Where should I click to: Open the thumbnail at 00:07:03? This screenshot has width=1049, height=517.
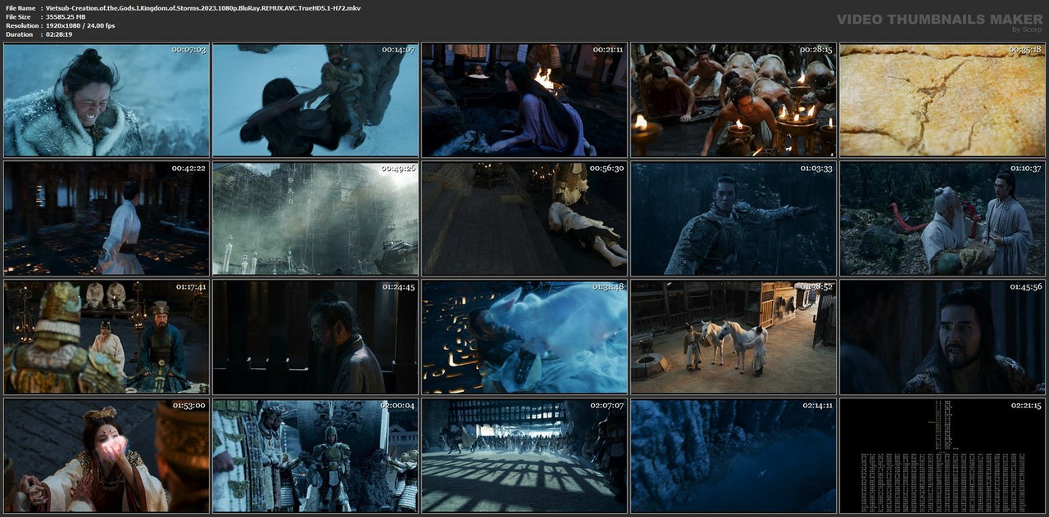[107, 100]
